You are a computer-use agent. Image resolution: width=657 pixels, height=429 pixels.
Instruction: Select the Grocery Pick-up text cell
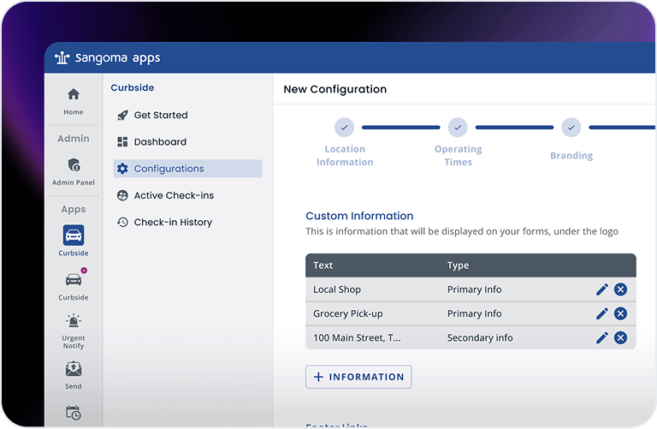[x=348, y=313]
